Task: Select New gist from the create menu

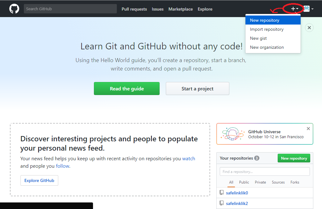Action: pos(258,38)
